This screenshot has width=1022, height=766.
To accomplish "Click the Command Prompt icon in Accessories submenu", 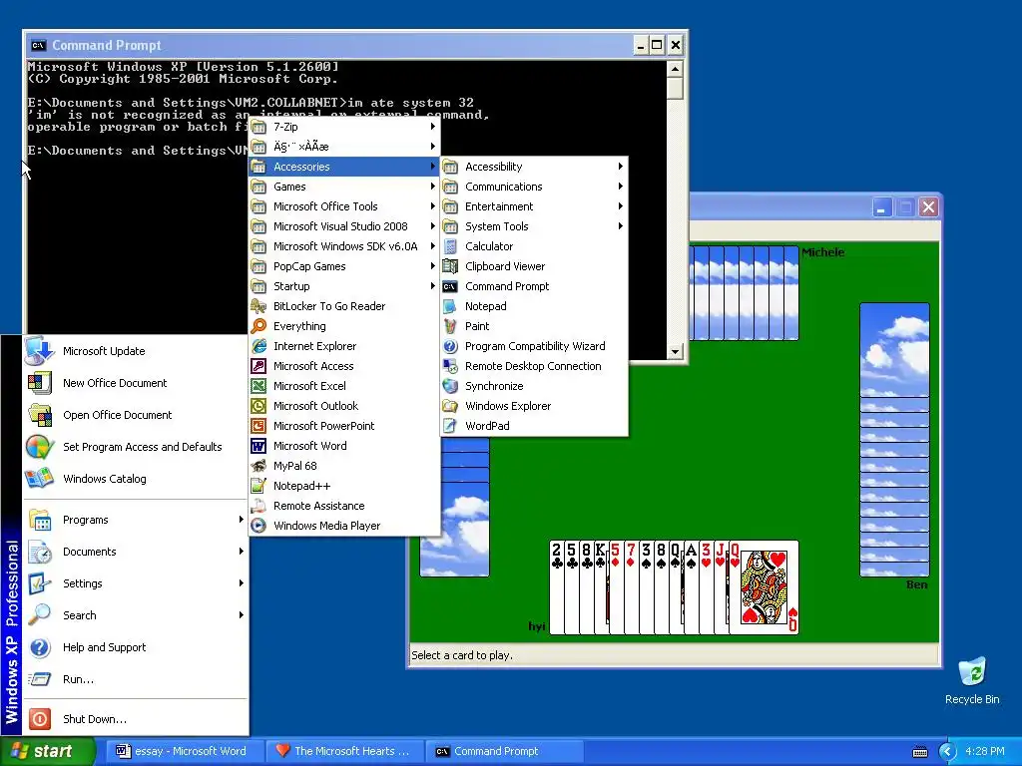I will point(450,286).
